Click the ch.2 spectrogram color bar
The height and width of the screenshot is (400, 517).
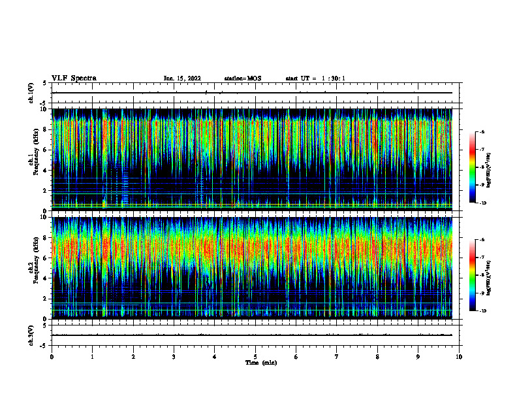[473, 275]
